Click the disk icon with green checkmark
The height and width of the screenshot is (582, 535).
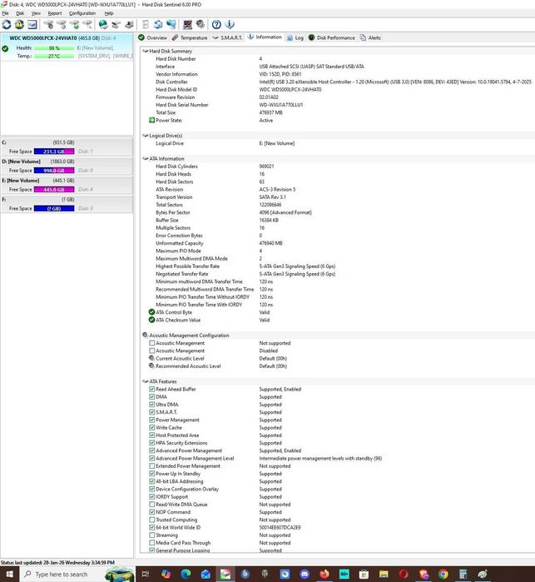75,24
